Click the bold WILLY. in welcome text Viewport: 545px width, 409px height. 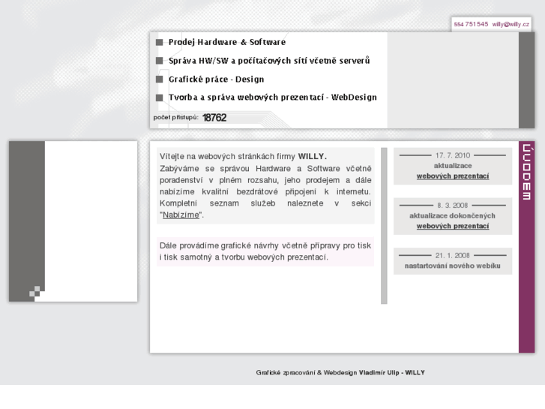312,156
